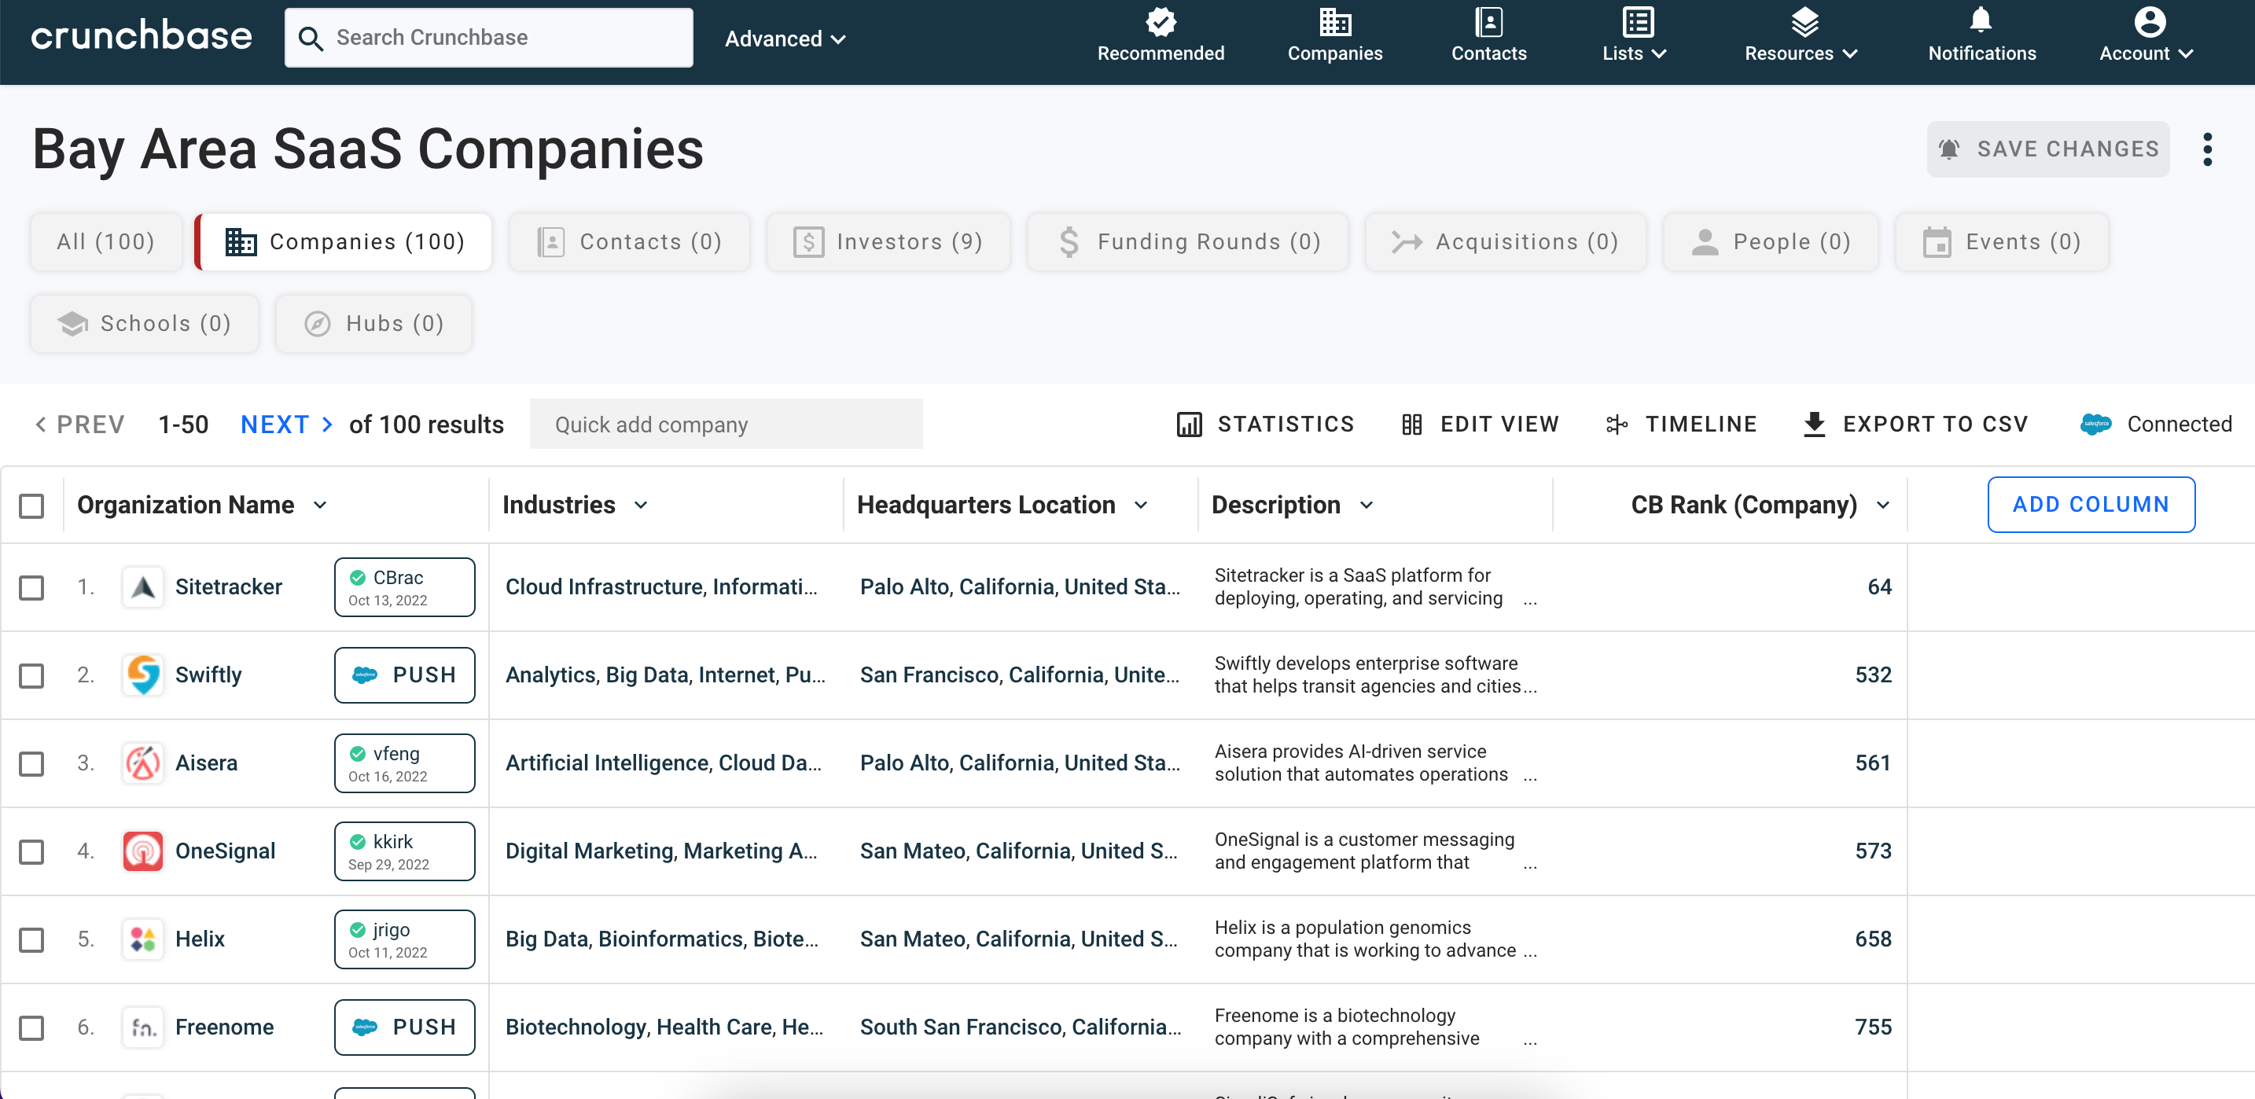
Task: Click the Sitetracker logo icon
Action: pos(142,587)
